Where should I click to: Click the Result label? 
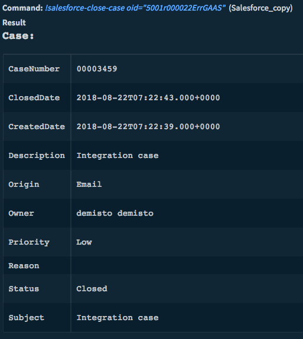(x=14, y=22)
